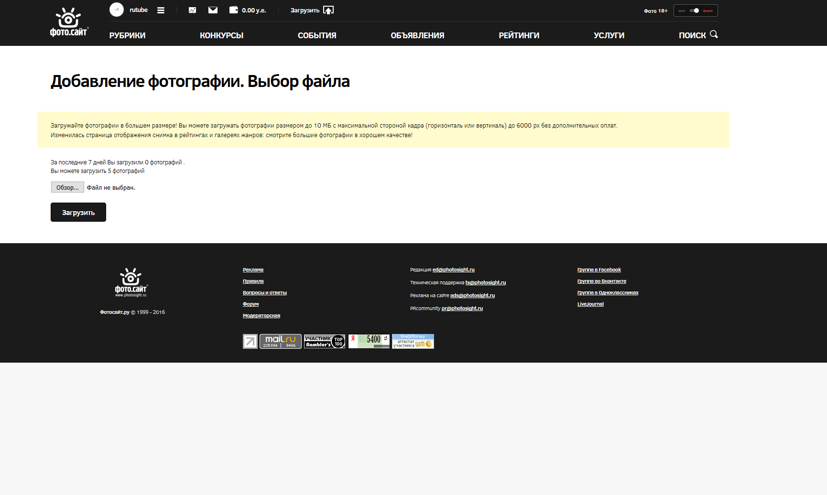Toggle the Фото 18+ switch

[x=695, y=11]
